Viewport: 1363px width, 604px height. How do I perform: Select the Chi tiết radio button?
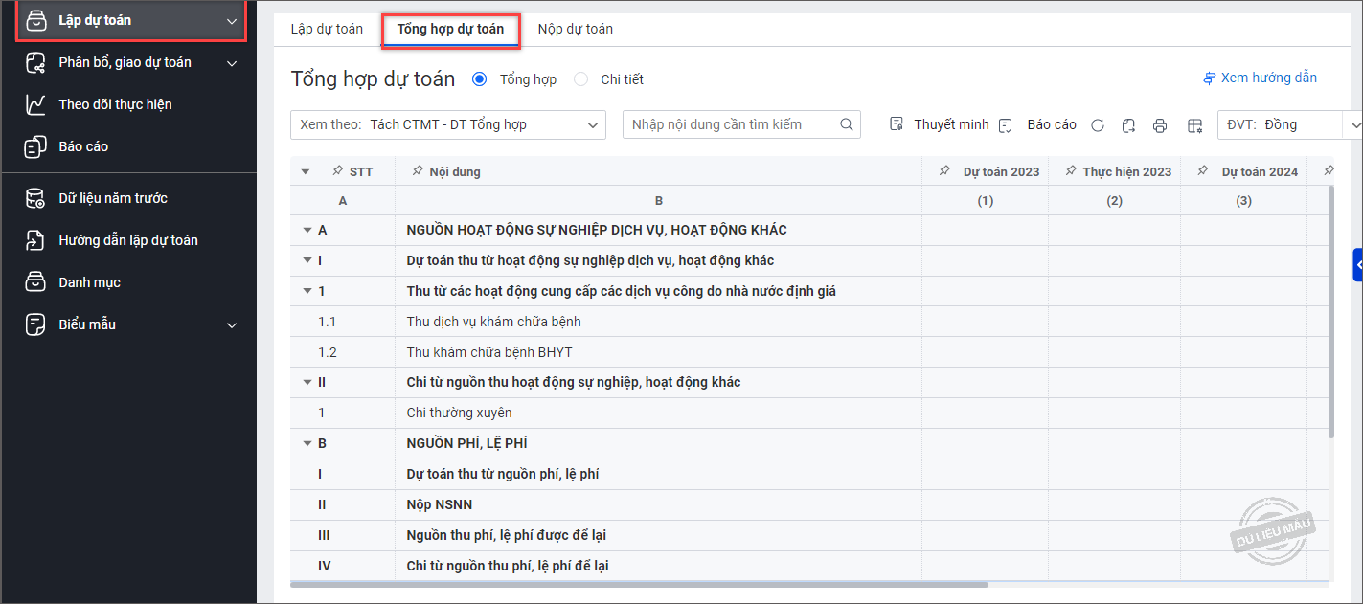(581, 79)
